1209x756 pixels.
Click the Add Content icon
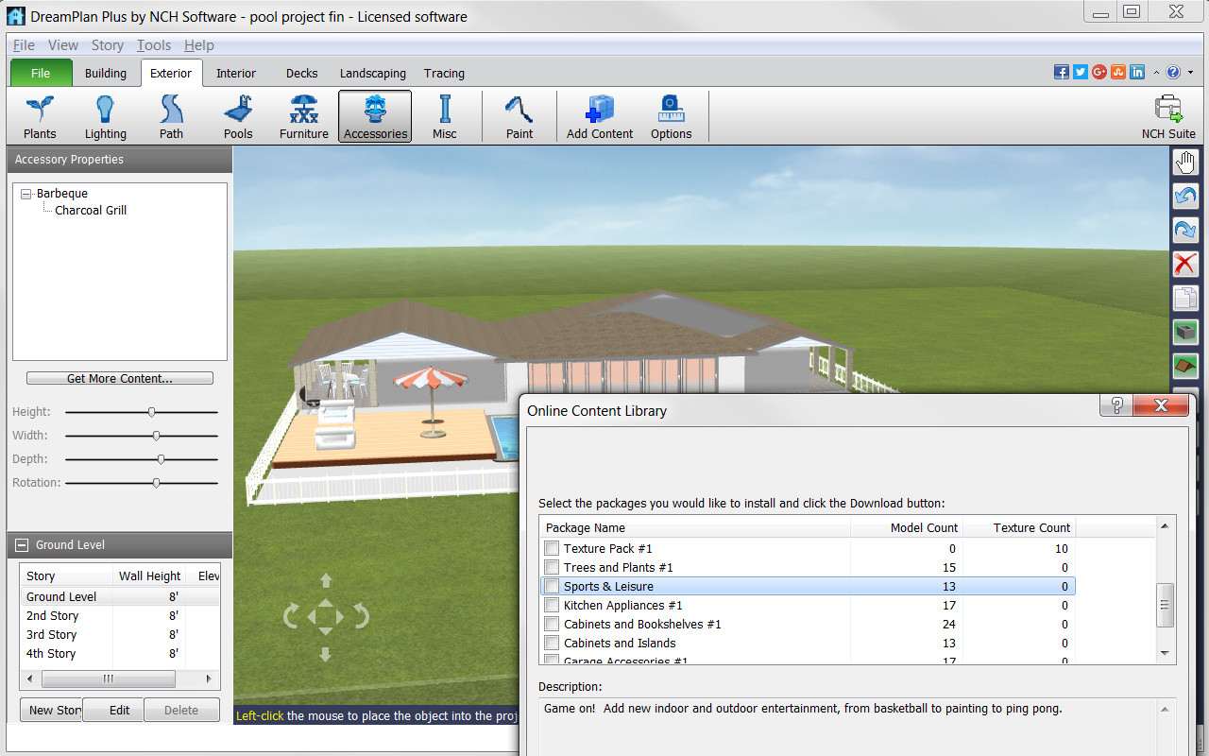(599, 109)
